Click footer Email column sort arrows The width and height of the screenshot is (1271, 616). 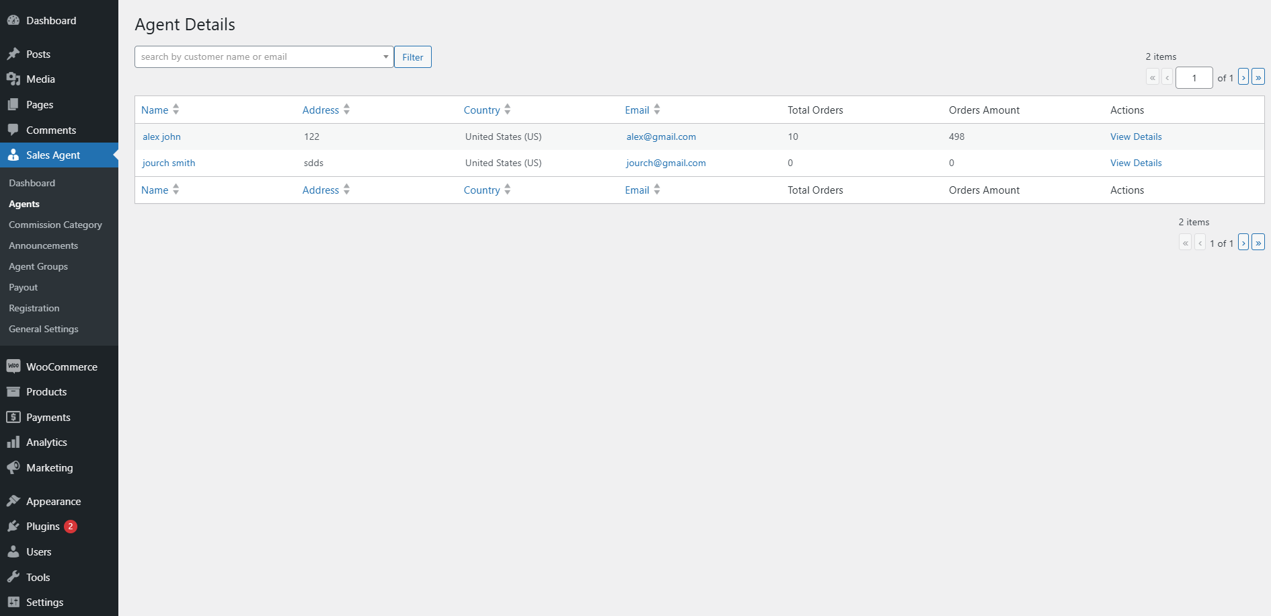pyautogui.click(x=657, y=190)
